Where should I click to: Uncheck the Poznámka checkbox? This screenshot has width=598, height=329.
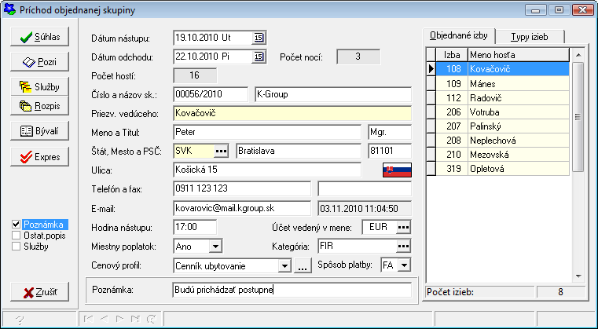point(17,225)
